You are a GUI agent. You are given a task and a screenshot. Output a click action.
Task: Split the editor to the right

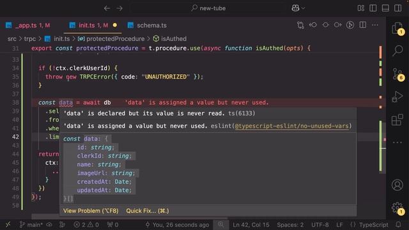point(362,25)
